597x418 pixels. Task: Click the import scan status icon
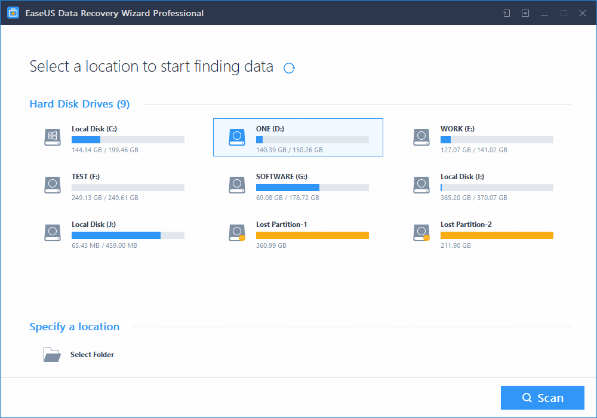coord(506,13)
